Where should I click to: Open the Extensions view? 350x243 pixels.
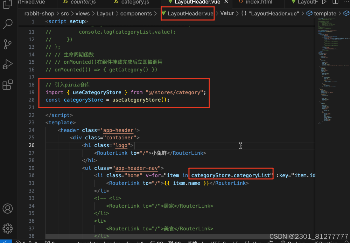click(x=8, y=85)
